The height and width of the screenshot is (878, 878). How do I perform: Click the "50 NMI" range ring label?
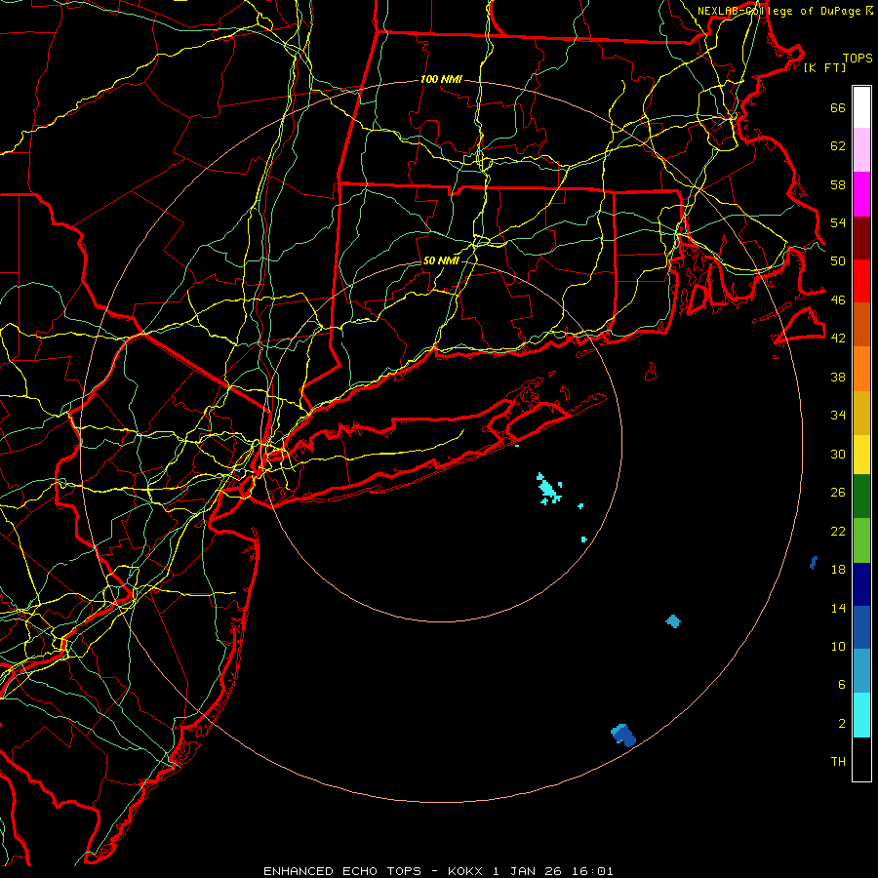tap(441, 260)
